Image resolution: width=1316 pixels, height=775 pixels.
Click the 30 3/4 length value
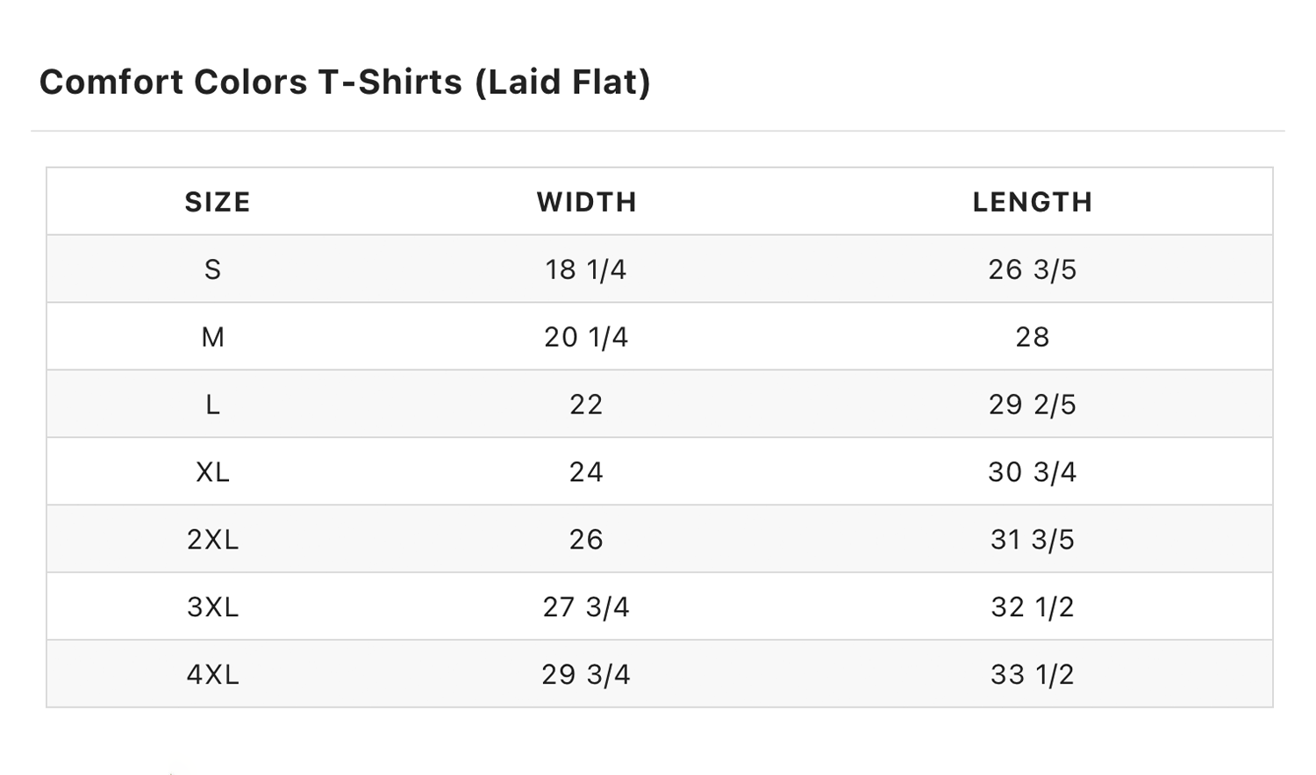coord(1033,472)
